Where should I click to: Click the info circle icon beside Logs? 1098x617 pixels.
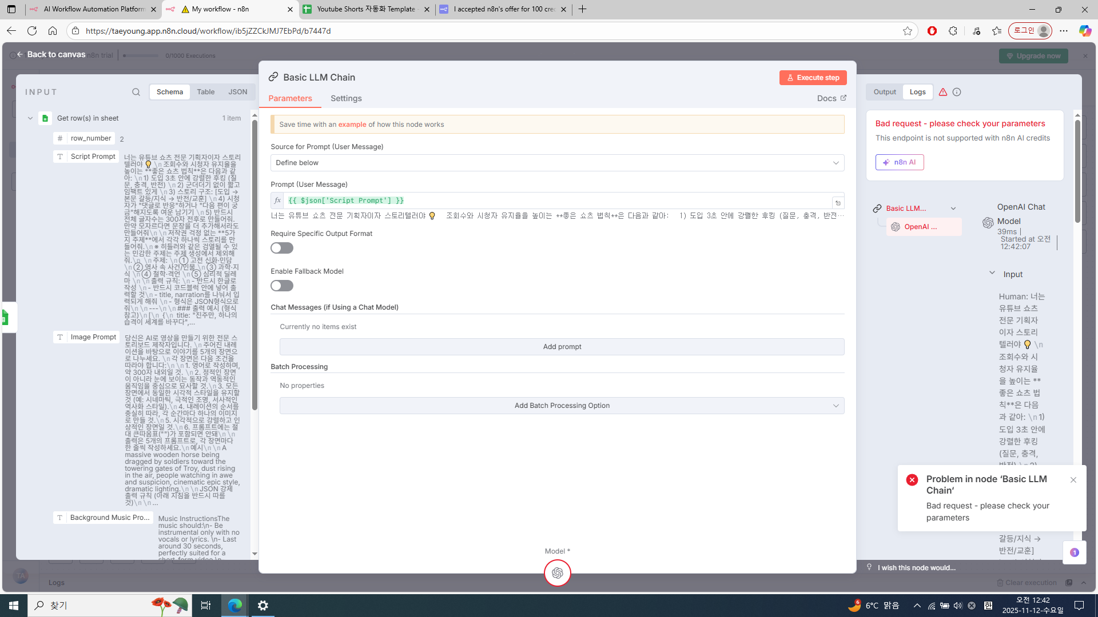[957, 92]
